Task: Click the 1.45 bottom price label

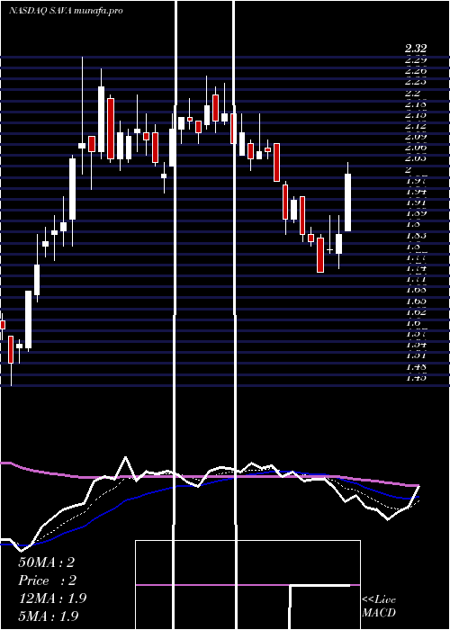Action: pos(416,378)
